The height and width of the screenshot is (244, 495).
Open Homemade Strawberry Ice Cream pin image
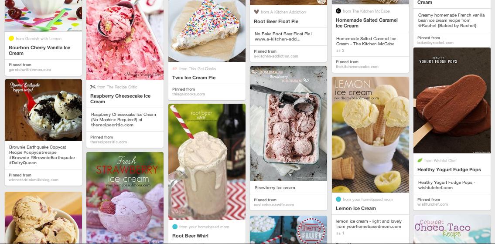289,124
